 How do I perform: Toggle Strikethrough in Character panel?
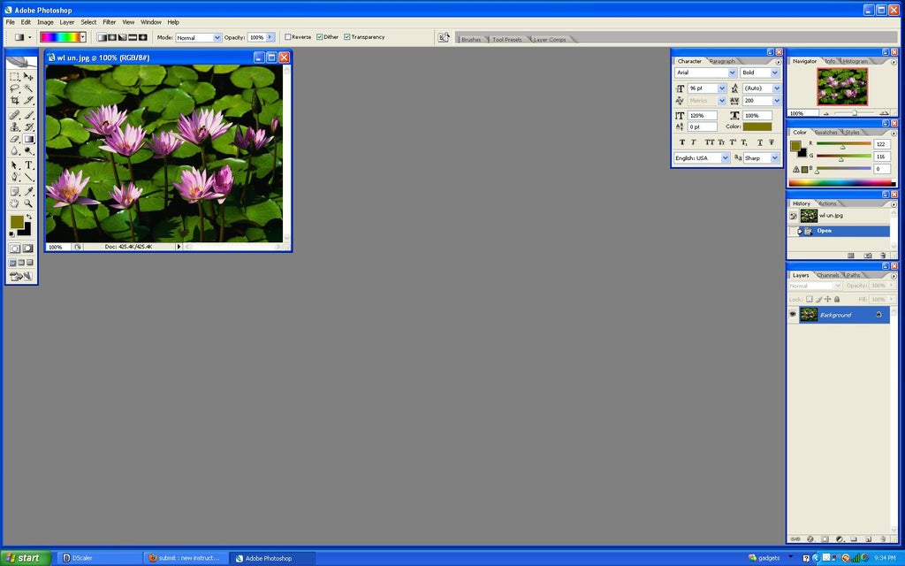click(771, 142)
